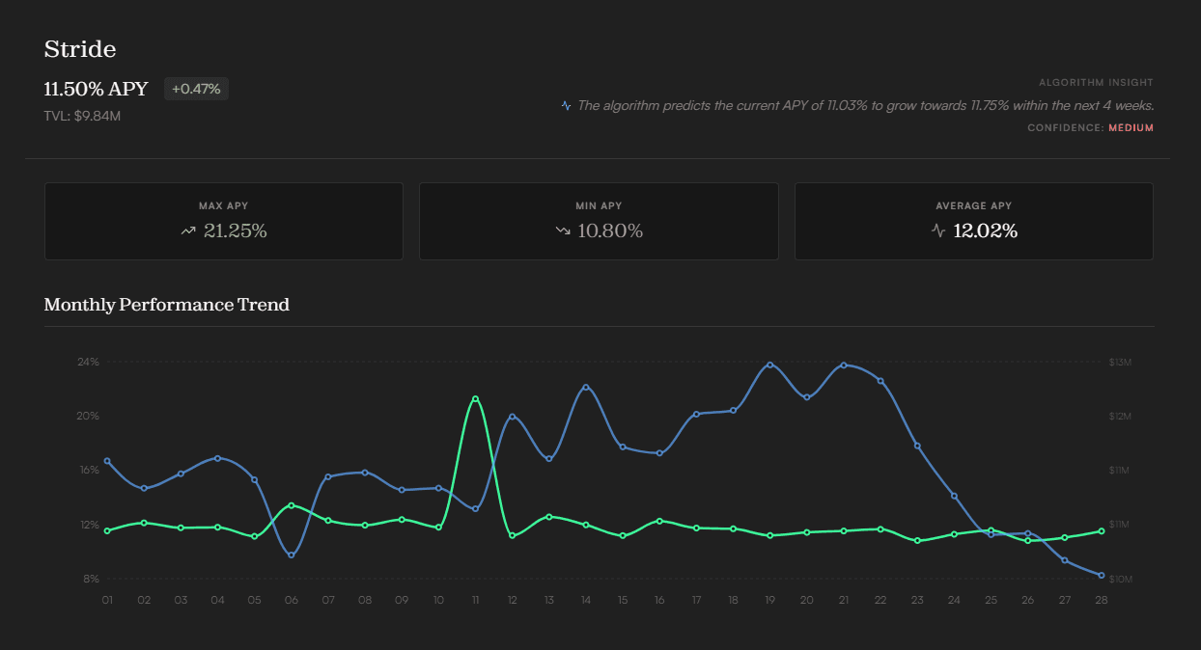Click the green data point at day 23
This screenshot has height=650, width=1201.
coord(917,541)
